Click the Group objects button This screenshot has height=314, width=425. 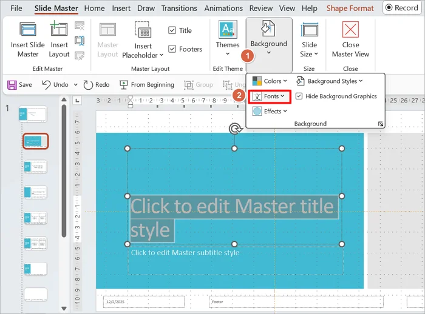(199, 85)
